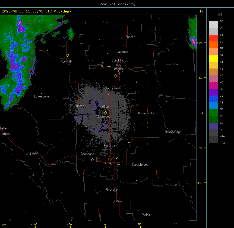Viewport: 234px width, 228px height.
Task: Click the isolated green echo north of RockyMH
Action: (71, 34)
